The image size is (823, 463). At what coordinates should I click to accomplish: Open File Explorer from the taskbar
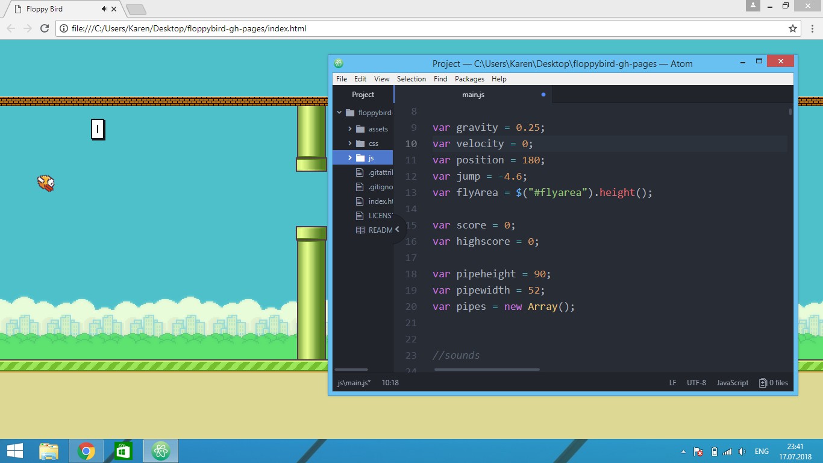point(49,451)
